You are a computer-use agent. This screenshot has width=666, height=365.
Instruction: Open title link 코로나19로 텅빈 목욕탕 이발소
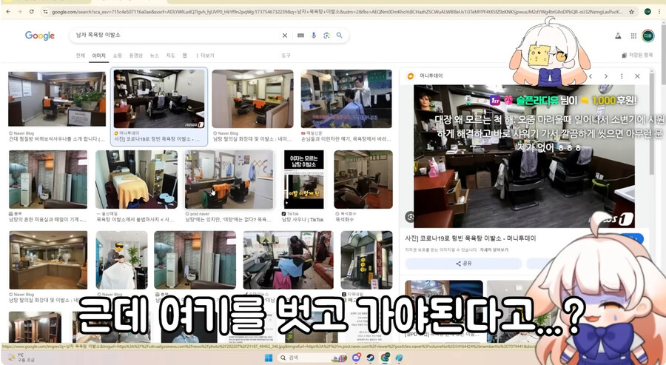(471, 238)
